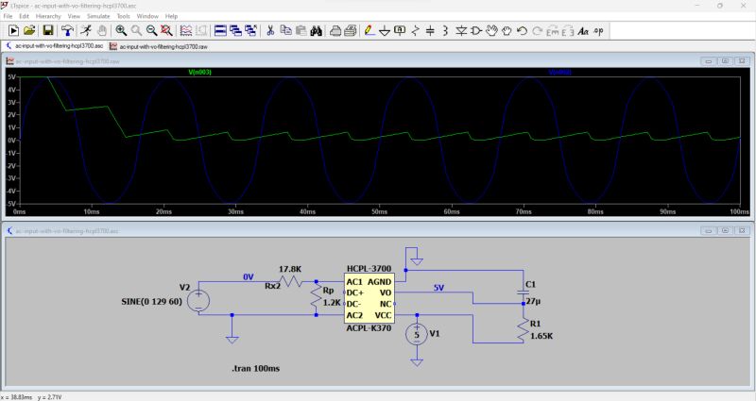This screenshot has height=401, width=756.
Task: Click the 27µ capacitor value
Action: coord(533,301)
